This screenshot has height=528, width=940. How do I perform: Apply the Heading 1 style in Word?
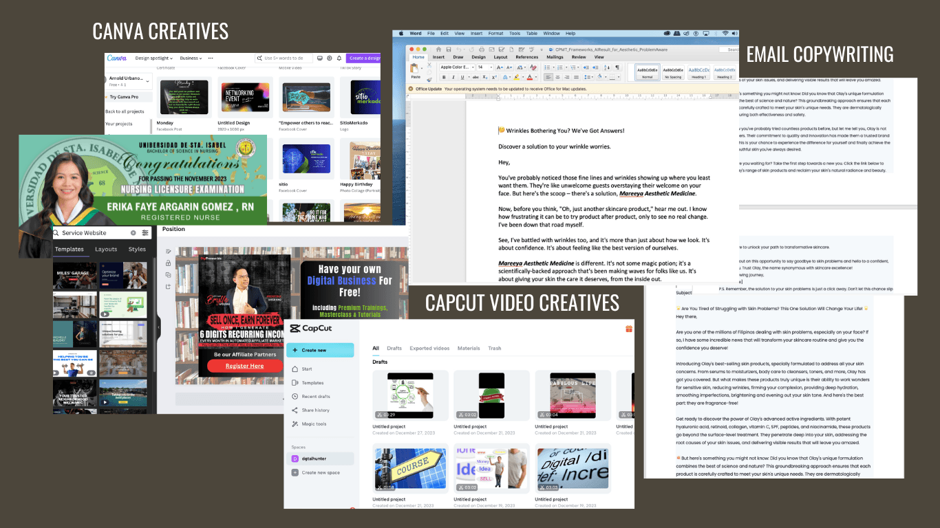tap(698, 72)
